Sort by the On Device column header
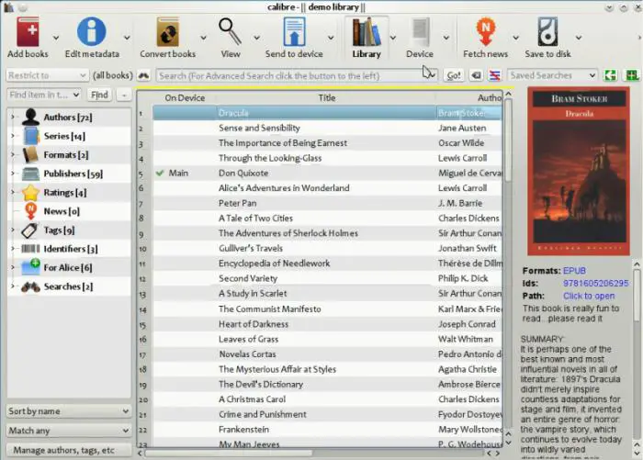Screen dimensions: 643x460 pyautogui.click(x=185, y=98)
